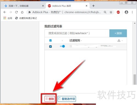Click the scrollbar up arrow
This screenshot has height=105, width=137.
[x=135, y=23]
